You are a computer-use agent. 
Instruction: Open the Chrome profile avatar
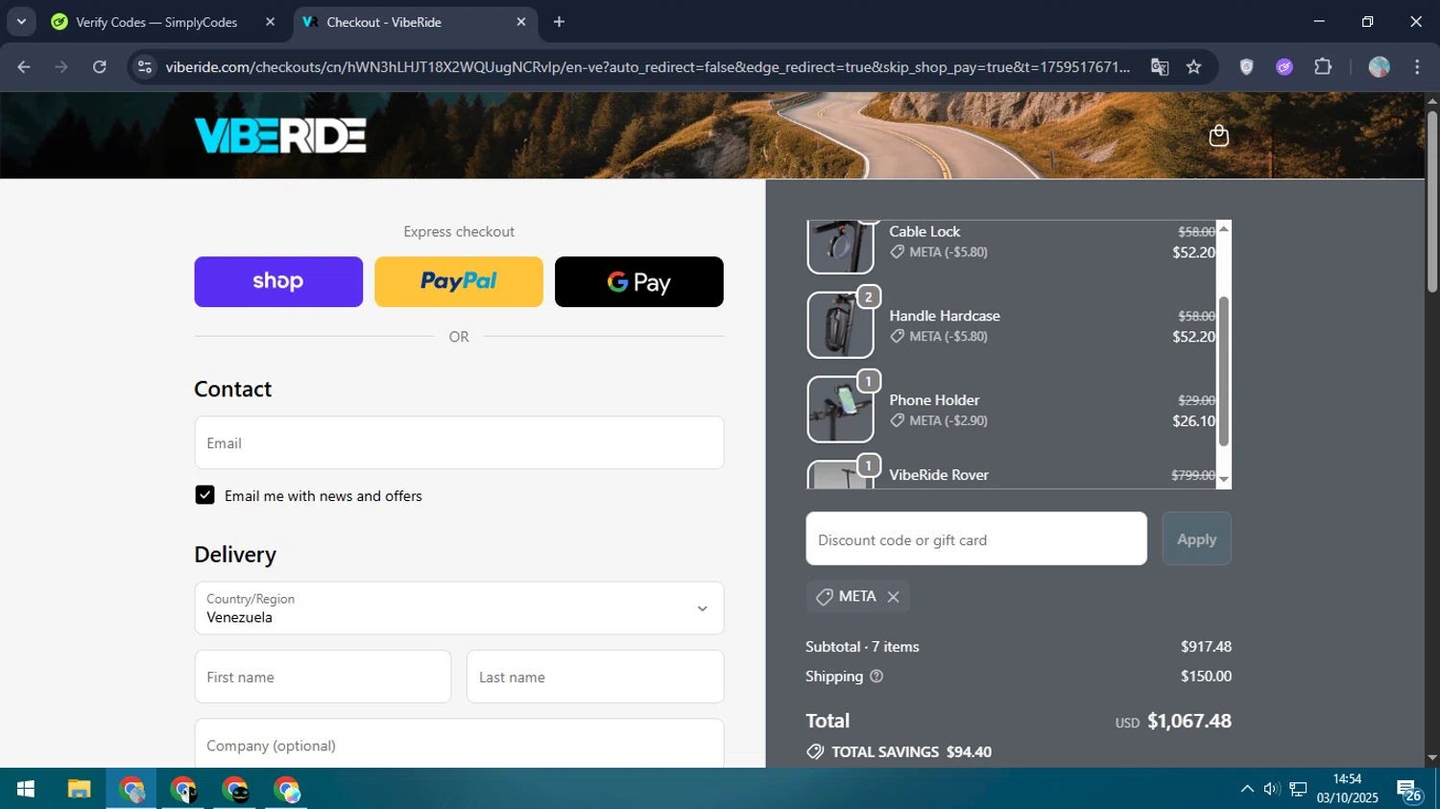1380,67
